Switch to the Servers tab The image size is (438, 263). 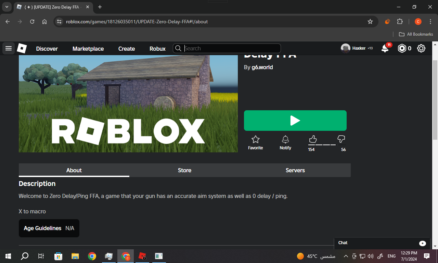[x=295, y=170]
